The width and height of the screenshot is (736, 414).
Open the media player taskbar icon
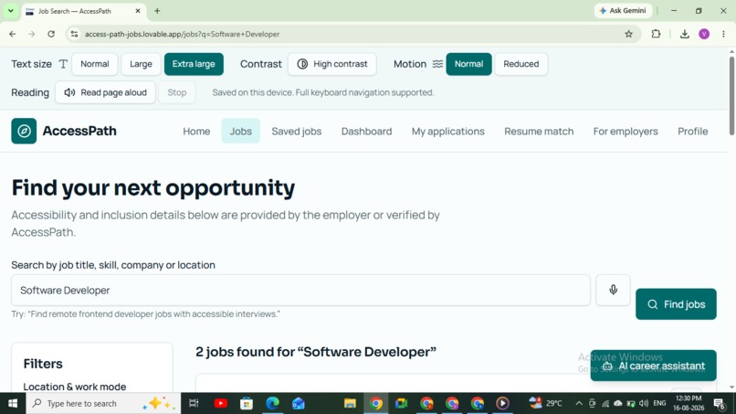[x=502, y=403]
